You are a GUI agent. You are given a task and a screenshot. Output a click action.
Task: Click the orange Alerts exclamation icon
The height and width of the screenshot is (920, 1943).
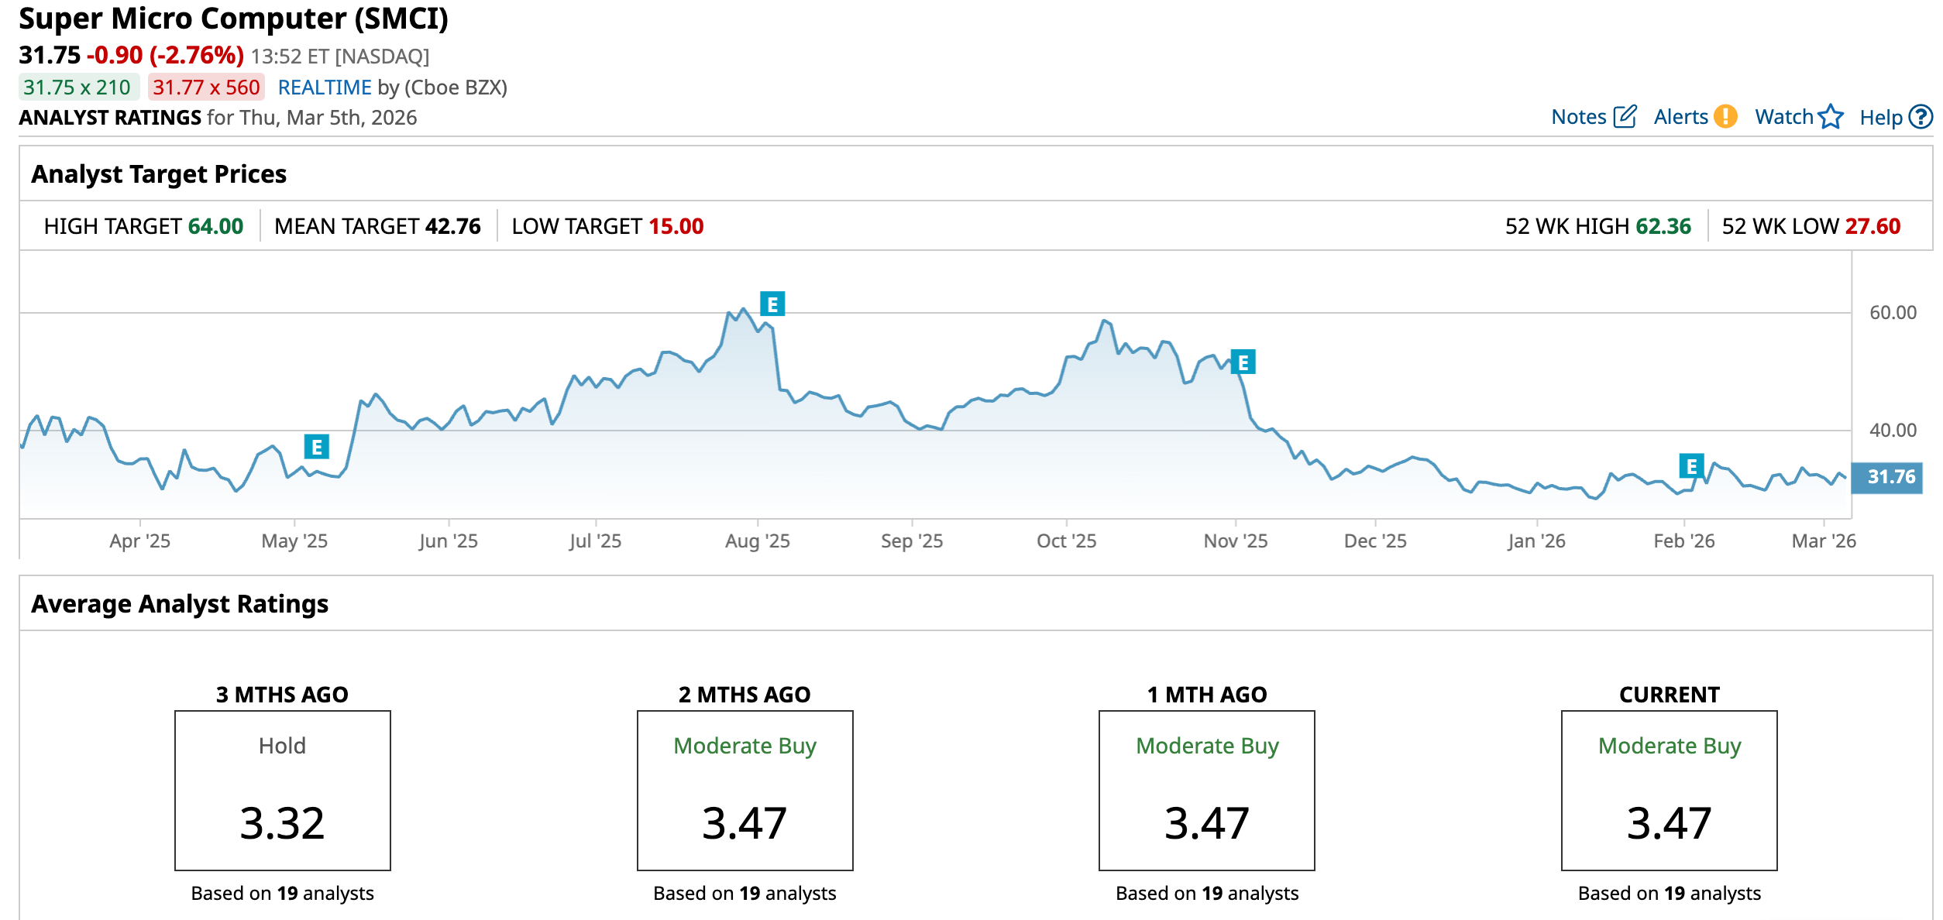(x=1725, y=117)
